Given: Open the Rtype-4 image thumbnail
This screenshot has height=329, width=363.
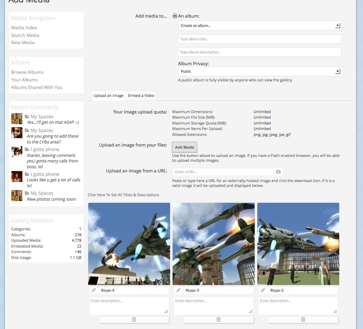Looking at the screenshot, I should [x=129, y=244].
